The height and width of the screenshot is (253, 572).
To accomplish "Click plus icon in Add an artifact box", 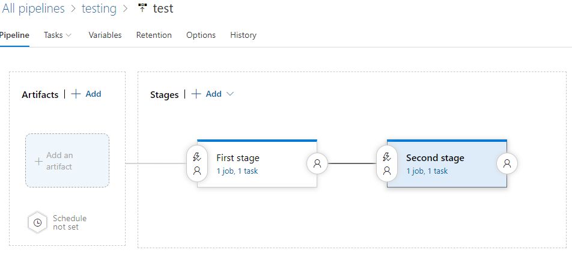I will coord(38,161).
